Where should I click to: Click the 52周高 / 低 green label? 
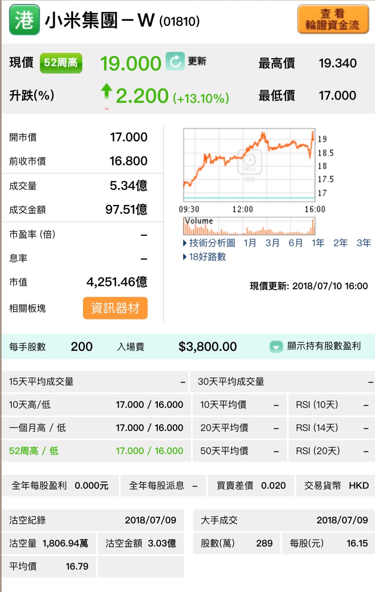[x=34, y=451]
